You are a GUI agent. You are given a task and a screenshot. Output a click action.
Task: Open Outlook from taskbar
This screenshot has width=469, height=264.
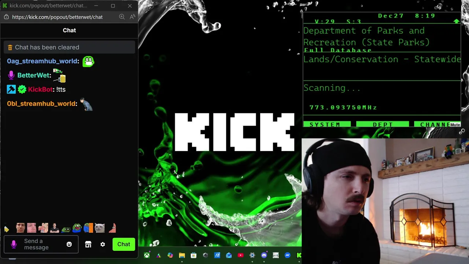pos(229,255)
